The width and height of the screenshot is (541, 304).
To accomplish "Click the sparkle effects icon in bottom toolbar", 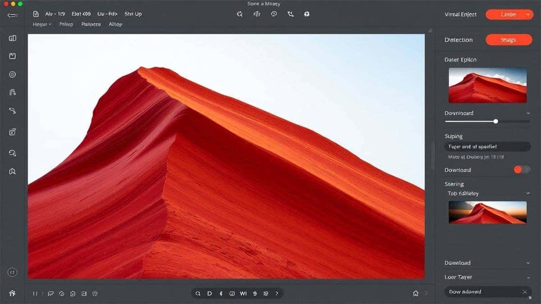I will point(266,293).
